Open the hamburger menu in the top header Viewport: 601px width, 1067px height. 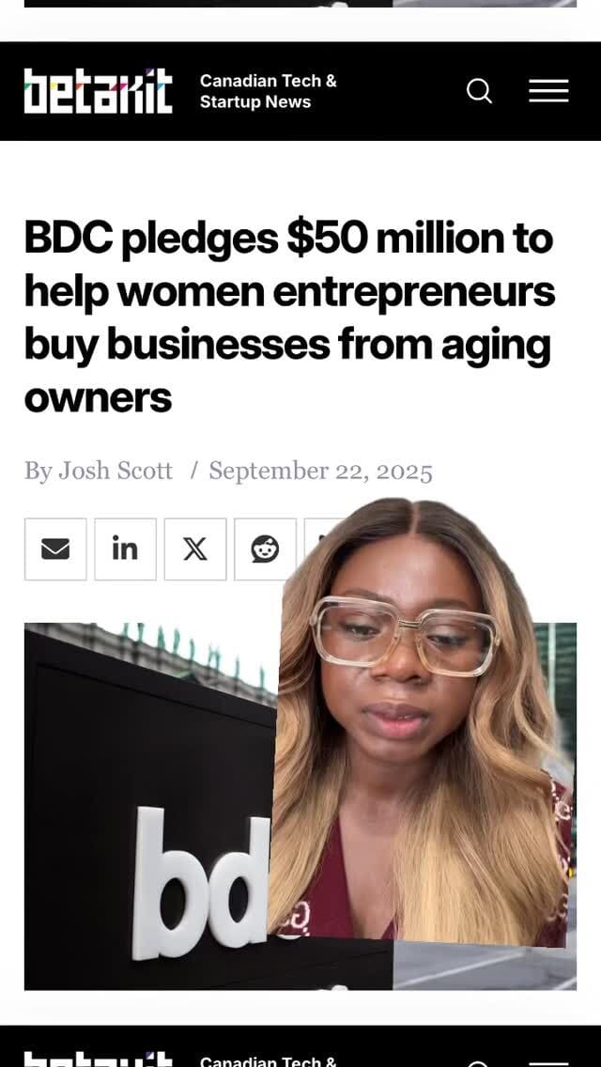(x=548, y=90)
